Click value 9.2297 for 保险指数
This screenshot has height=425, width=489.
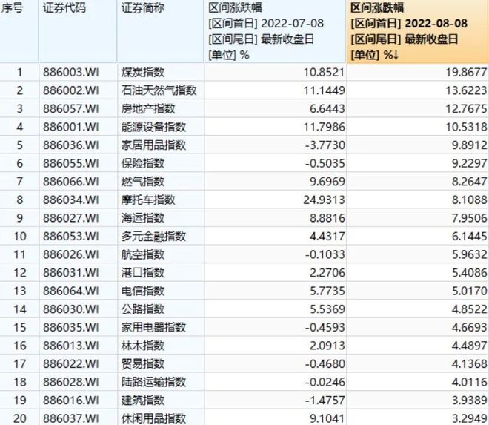point(469,163)
